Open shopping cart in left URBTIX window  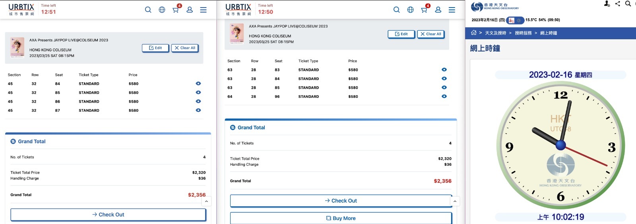[x=176, y=9]
